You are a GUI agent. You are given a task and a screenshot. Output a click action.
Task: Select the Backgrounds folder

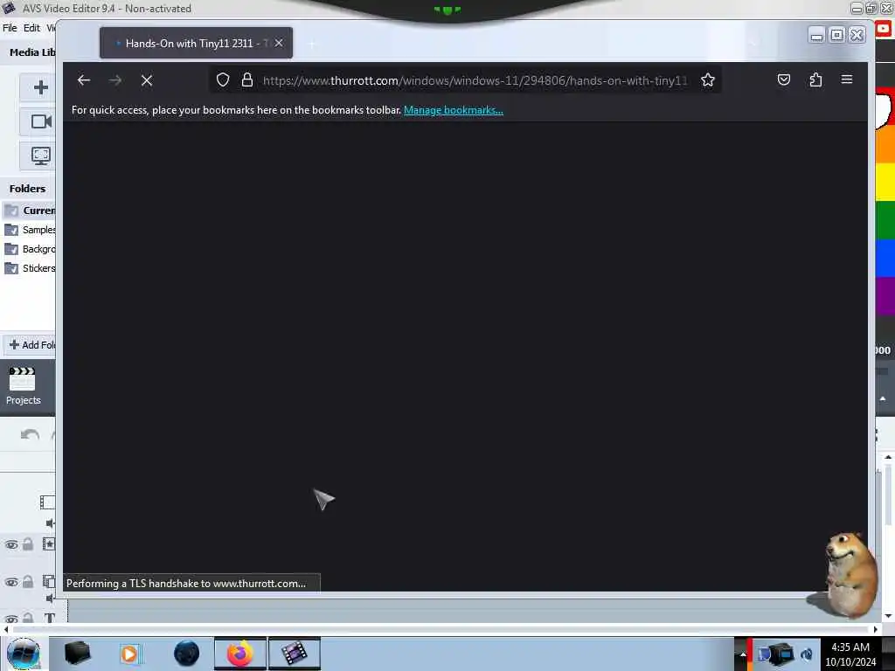tap(30, 249)
